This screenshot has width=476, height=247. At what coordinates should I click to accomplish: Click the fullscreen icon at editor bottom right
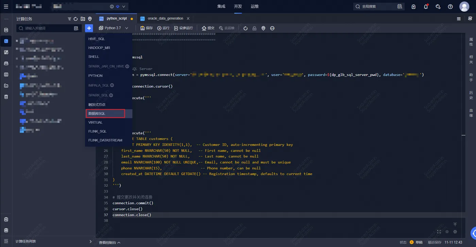[x=439, y=232]
